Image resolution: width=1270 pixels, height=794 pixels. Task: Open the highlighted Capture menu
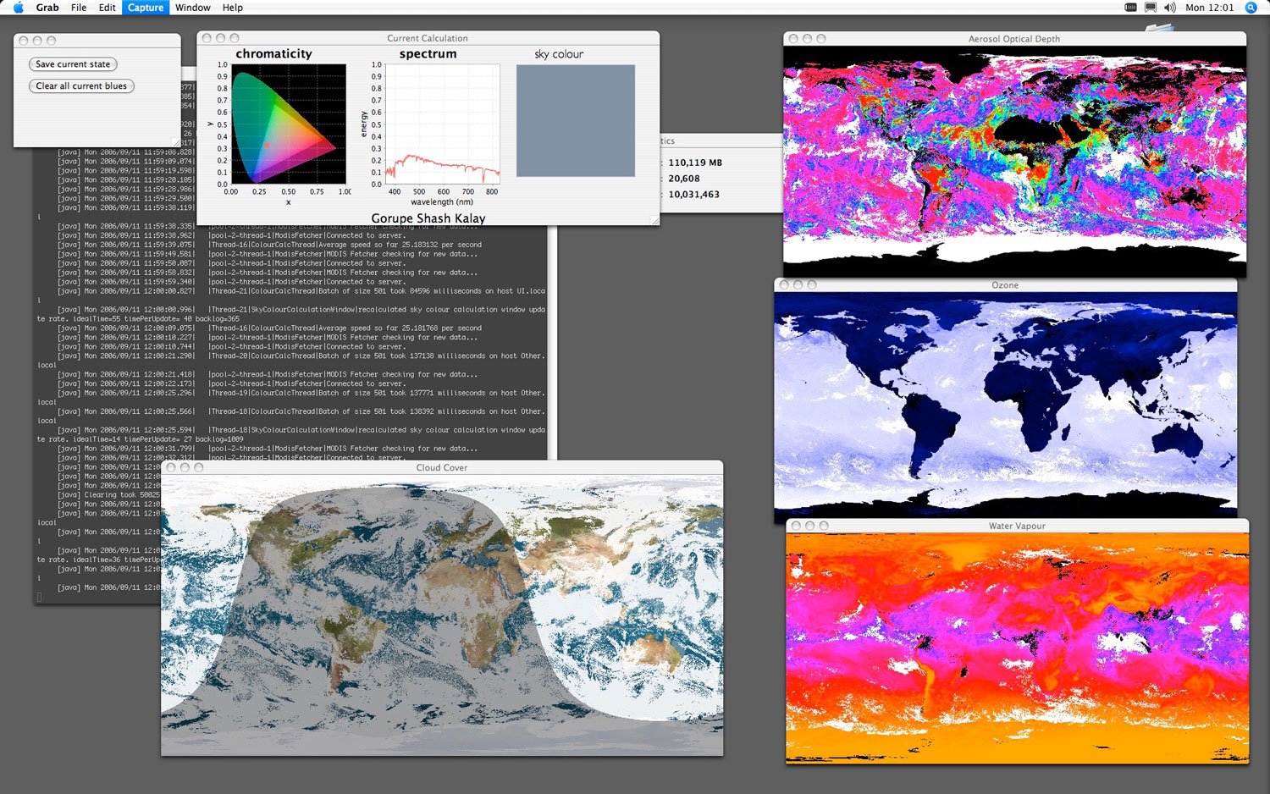(146, 8)
